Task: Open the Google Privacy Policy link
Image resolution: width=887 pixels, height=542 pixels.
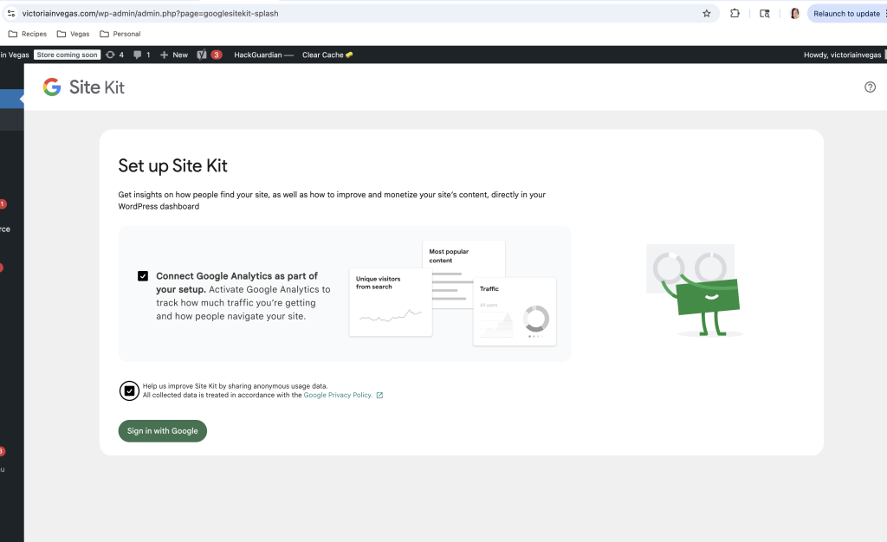Action: click(x=338, y=395)
